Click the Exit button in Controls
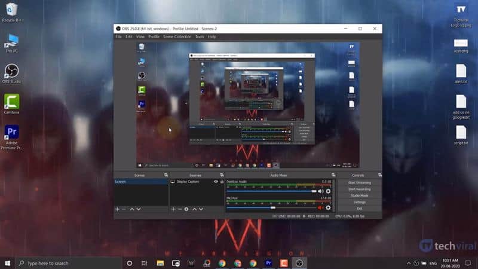 click(360, 208)
